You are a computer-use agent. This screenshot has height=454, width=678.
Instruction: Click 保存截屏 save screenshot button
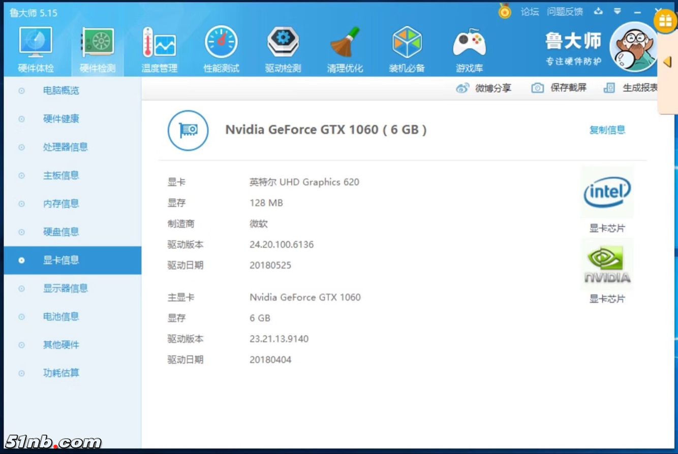(x=559, y=88)
